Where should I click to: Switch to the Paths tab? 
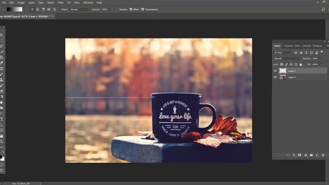[x=297, y=46]
